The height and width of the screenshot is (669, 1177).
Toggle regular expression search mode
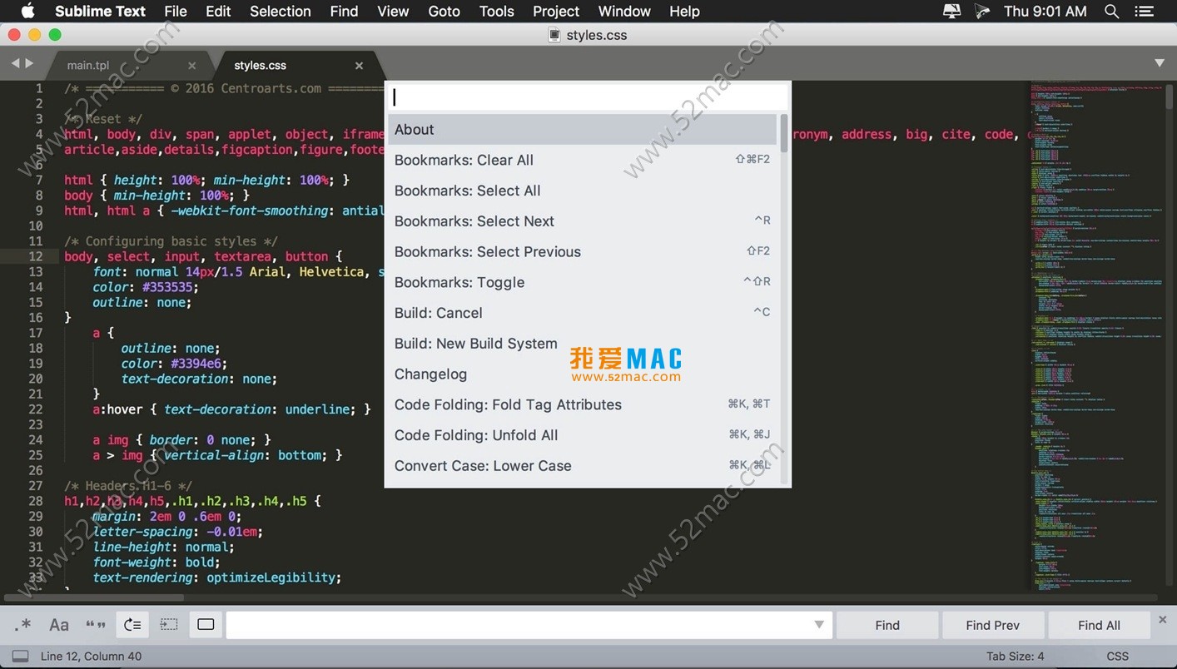[22, 625]
